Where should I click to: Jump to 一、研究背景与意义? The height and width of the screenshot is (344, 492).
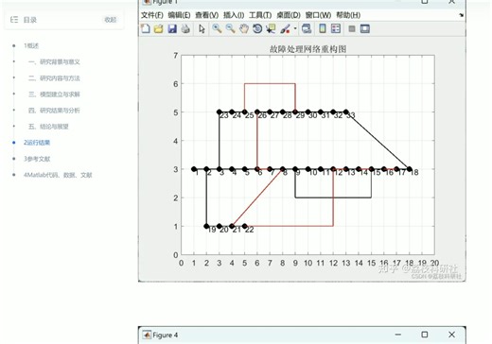click(54, 61)
